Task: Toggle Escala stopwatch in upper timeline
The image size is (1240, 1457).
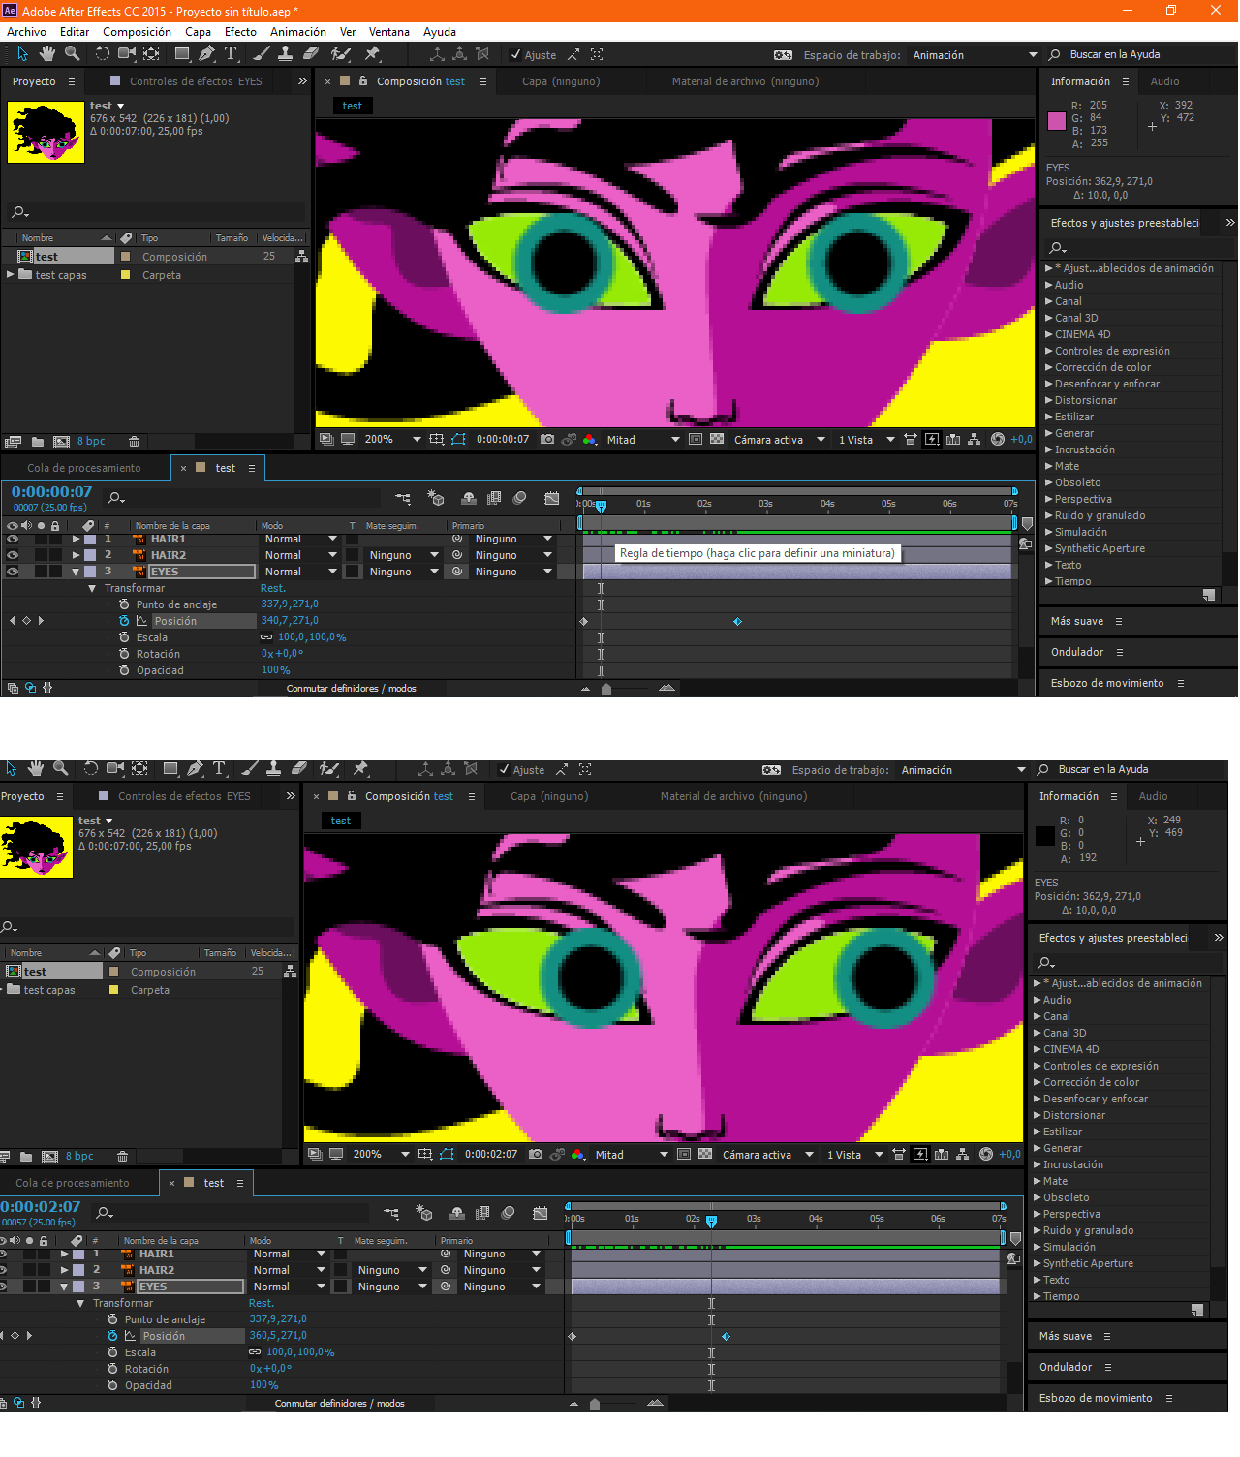Action: tap(124, 637)
